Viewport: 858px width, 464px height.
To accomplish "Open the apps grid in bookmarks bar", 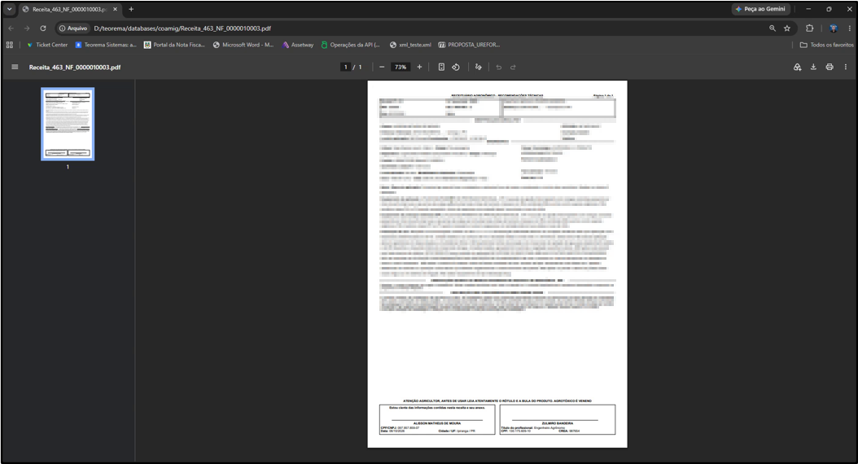I will pos(9,45).
